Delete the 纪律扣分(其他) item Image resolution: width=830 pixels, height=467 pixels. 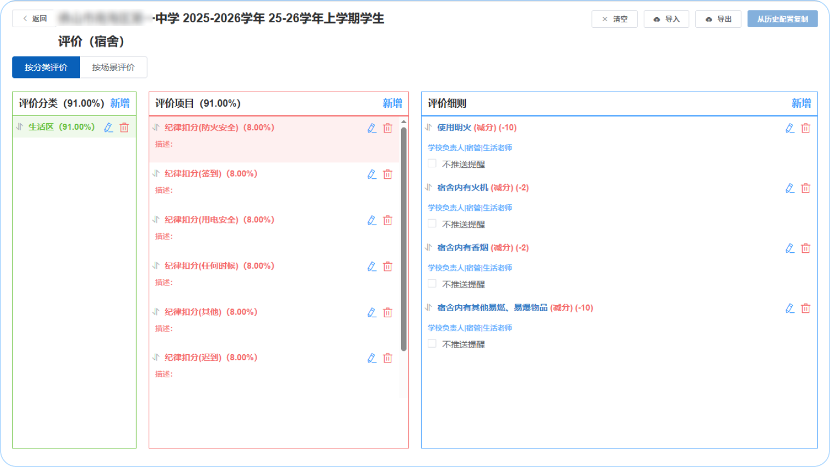coord(387,313)
